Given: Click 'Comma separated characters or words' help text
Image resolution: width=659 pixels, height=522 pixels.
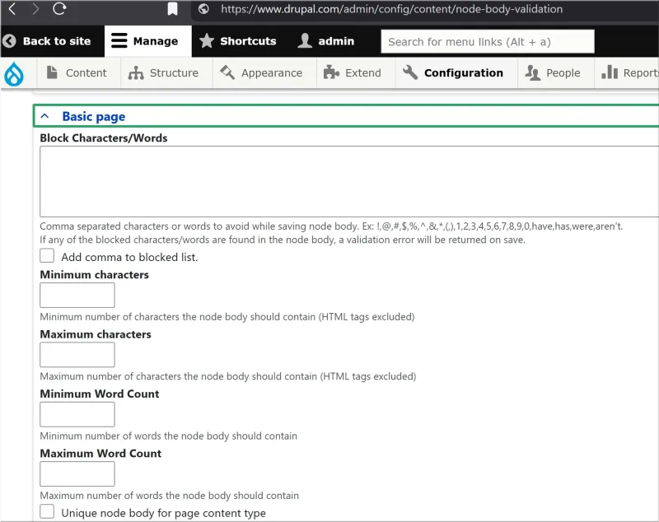Looking at the screenshot, I should [331, 226].
